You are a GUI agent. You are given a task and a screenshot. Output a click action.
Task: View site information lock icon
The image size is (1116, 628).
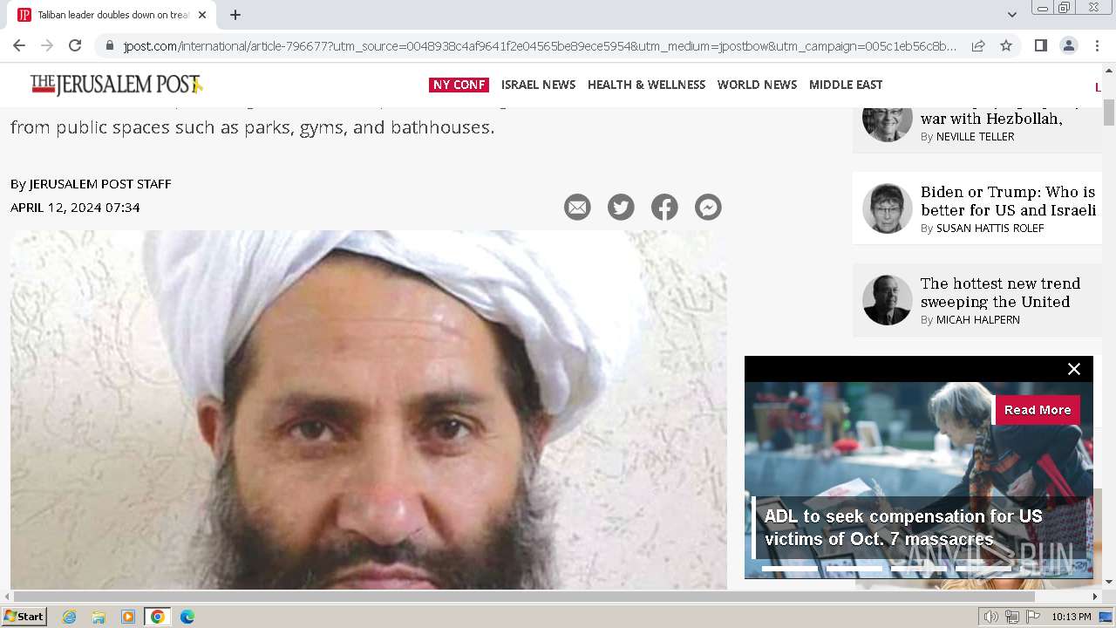[x=109, y=46]
